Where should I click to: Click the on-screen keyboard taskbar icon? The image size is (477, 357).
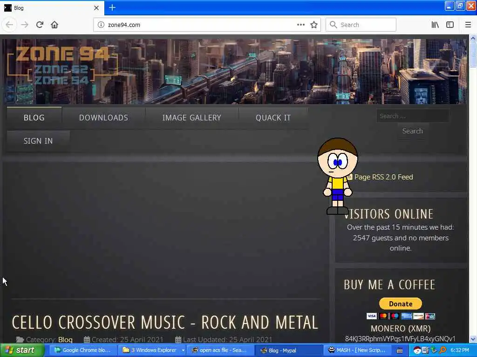[400, 350]
